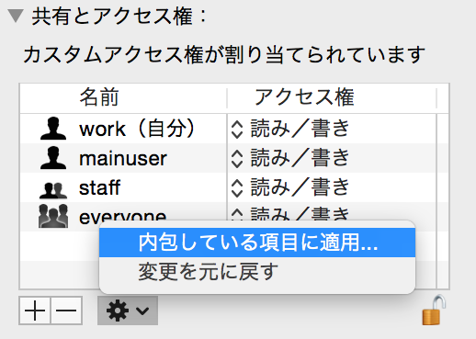Screen dimensions: 476x339
Task: Click the カスタムアクセス権が割り当てられています text
Action: click(x=224, y=55)
